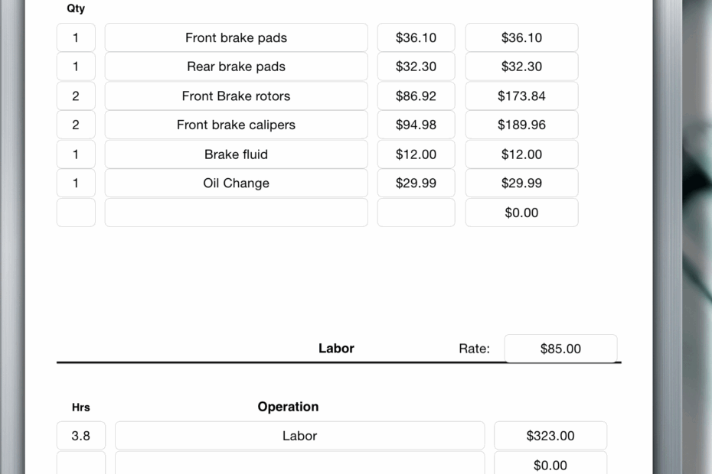Viewport: 712px width, 474px height.
Task: Click the Front brake calipers unit price
Action: (416, 125)
